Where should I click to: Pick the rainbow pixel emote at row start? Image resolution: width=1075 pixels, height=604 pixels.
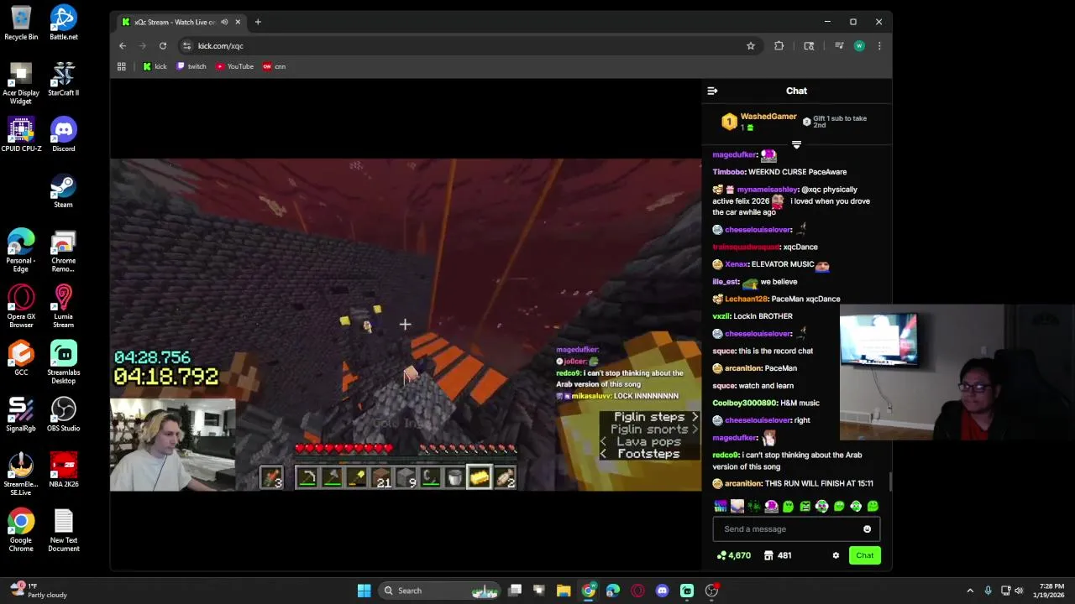point(721,506)
